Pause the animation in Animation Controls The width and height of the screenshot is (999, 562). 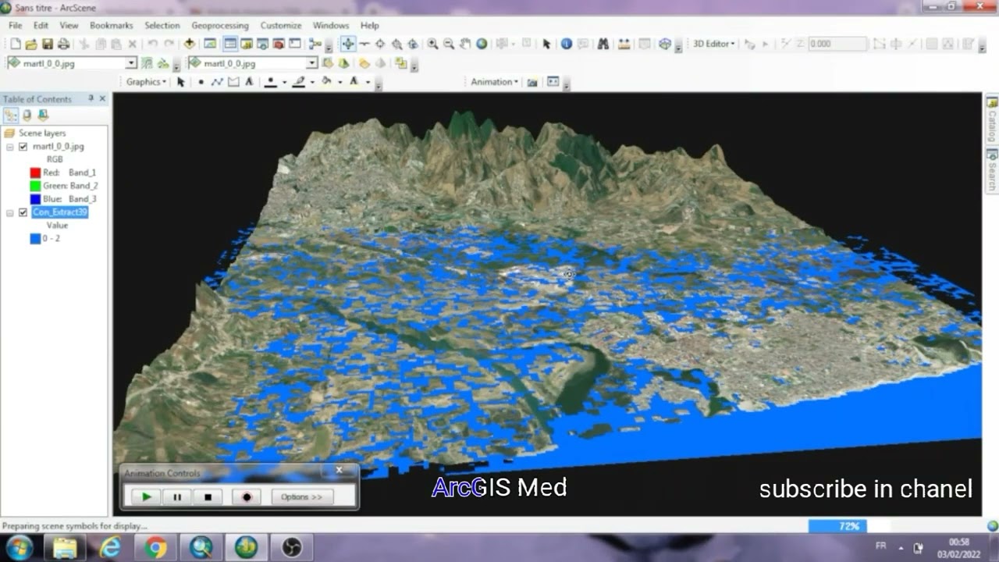pyautogui.click(x=177, y=496)
